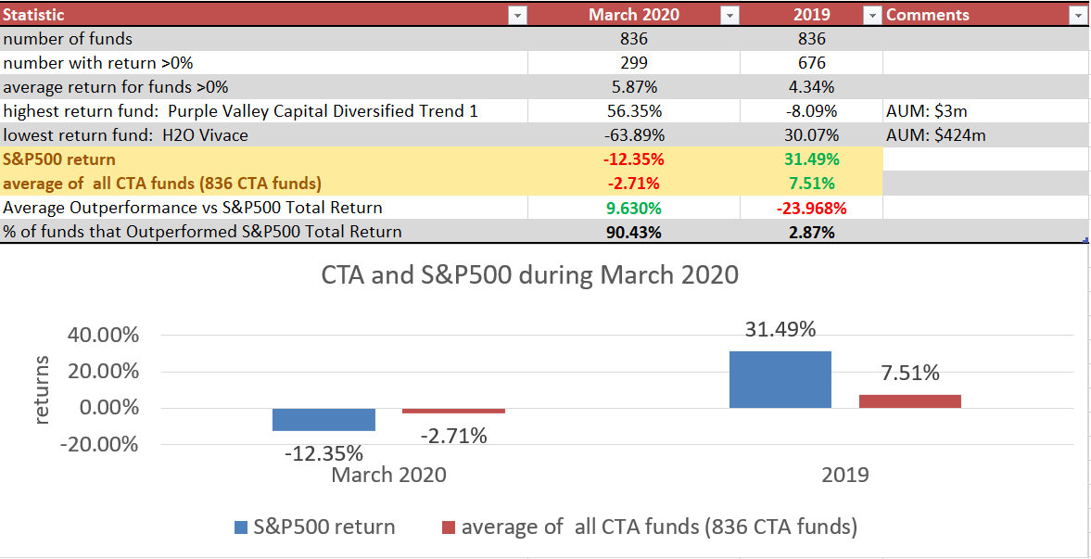Select the green 7.51% table cell
1091x559 pixels.
811,184
